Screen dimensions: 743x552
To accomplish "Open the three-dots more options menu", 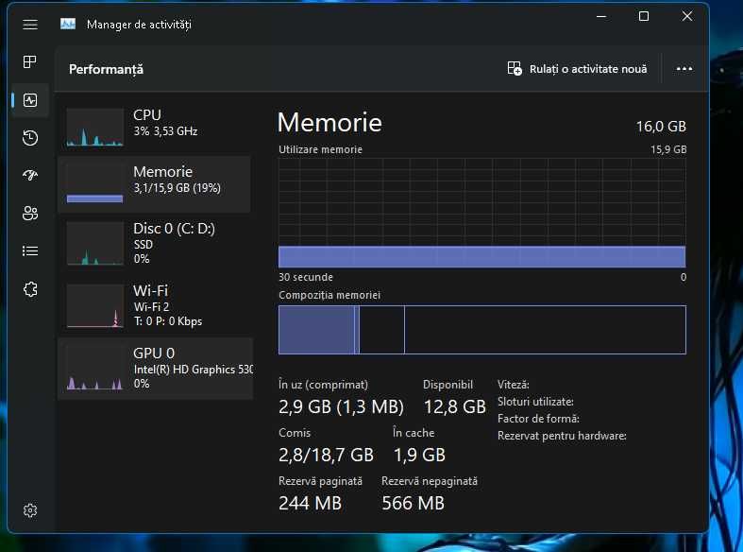I will [x=684, y=69].
